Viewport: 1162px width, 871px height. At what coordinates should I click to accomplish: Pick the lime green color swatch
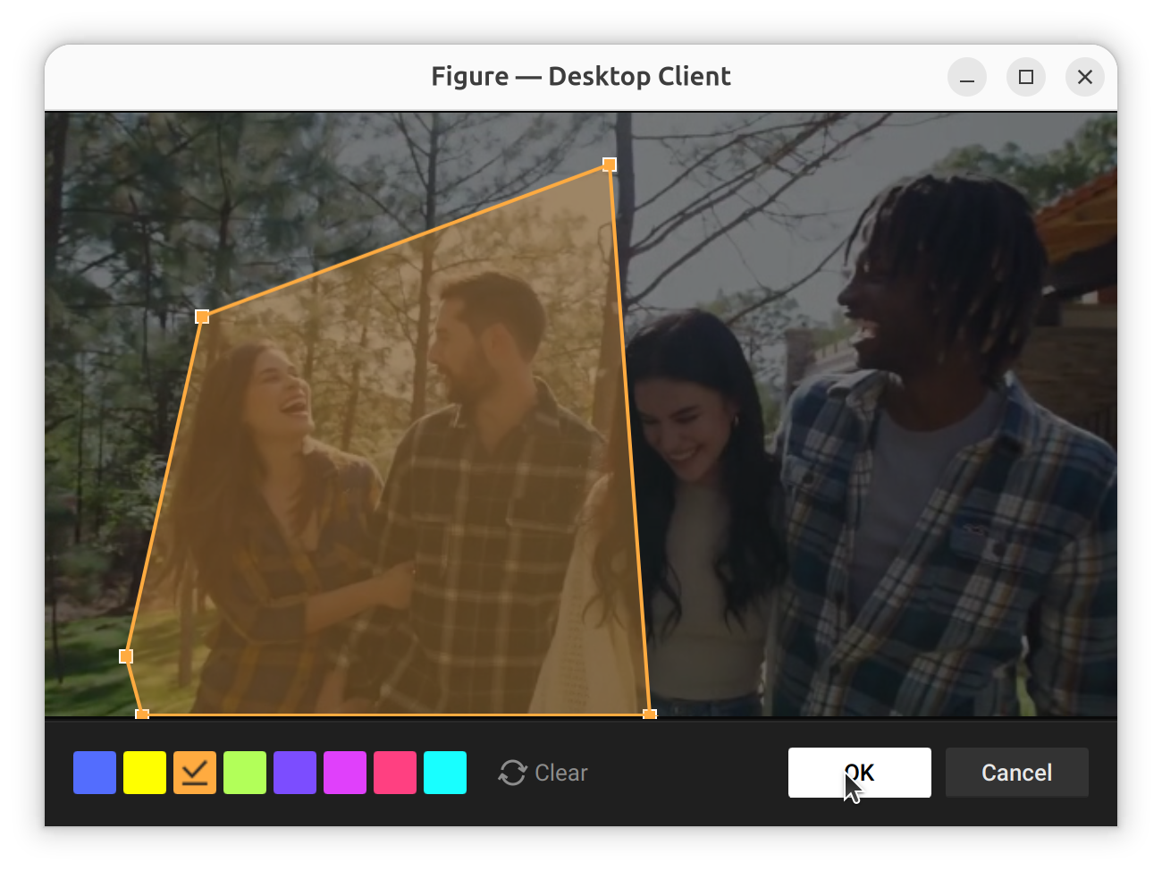click(x=245, y=773)
